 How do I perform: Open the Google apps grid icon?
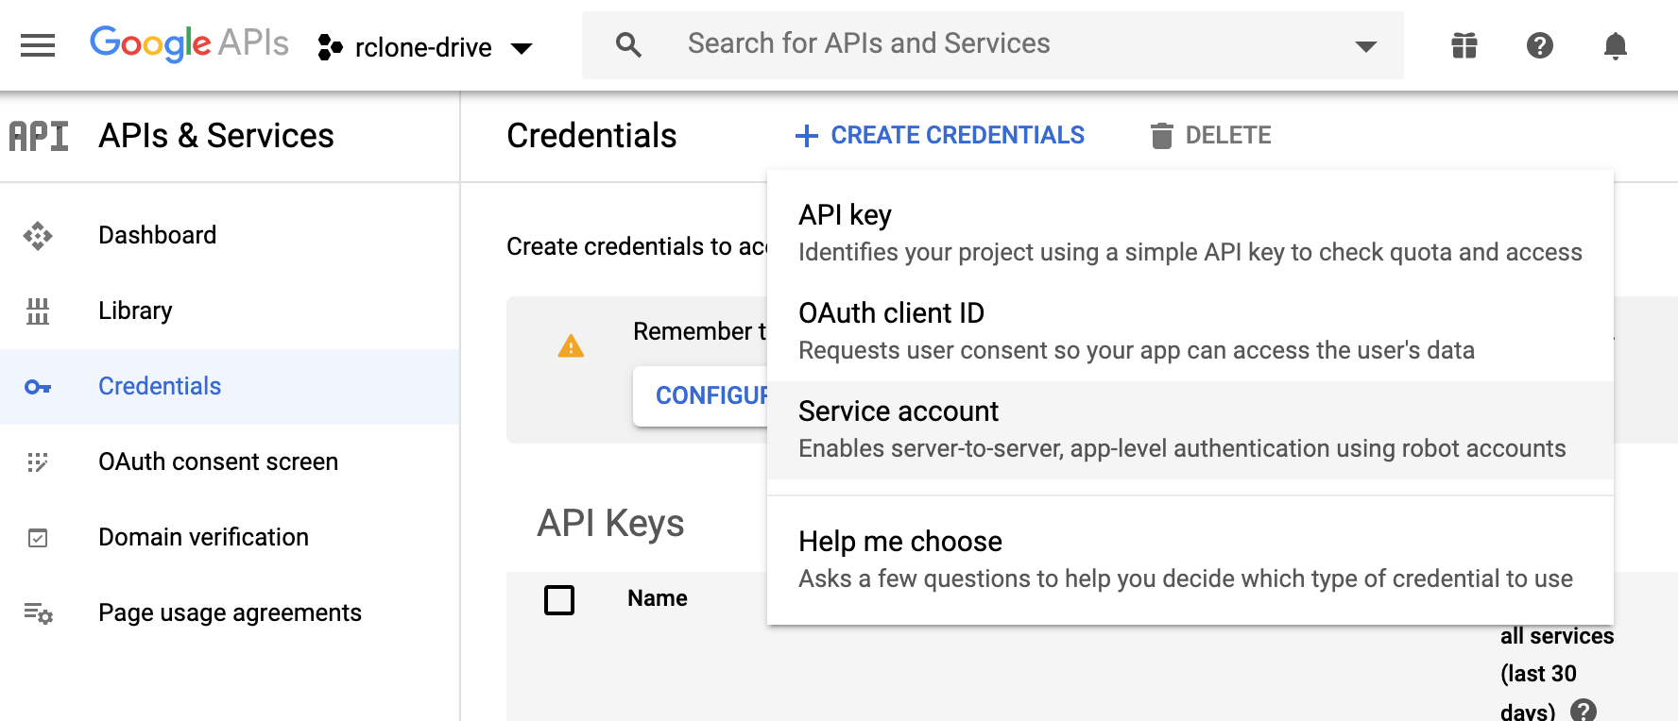1464,44
